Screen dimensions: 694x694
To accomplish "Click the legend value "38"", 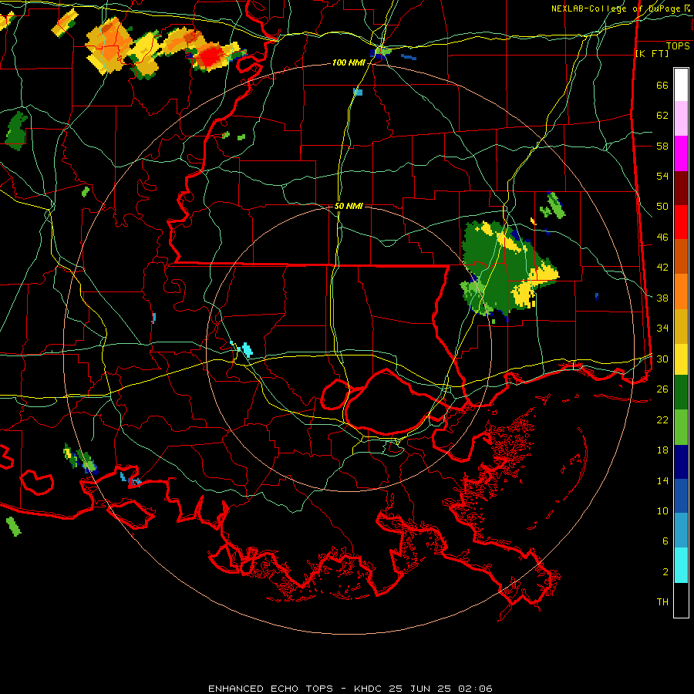I will [662, 298].
